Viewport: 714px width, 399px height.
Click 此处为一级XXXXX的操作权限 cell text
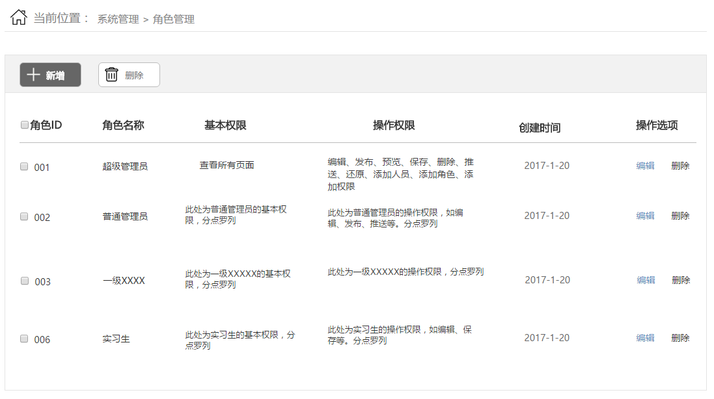(405, 272)
